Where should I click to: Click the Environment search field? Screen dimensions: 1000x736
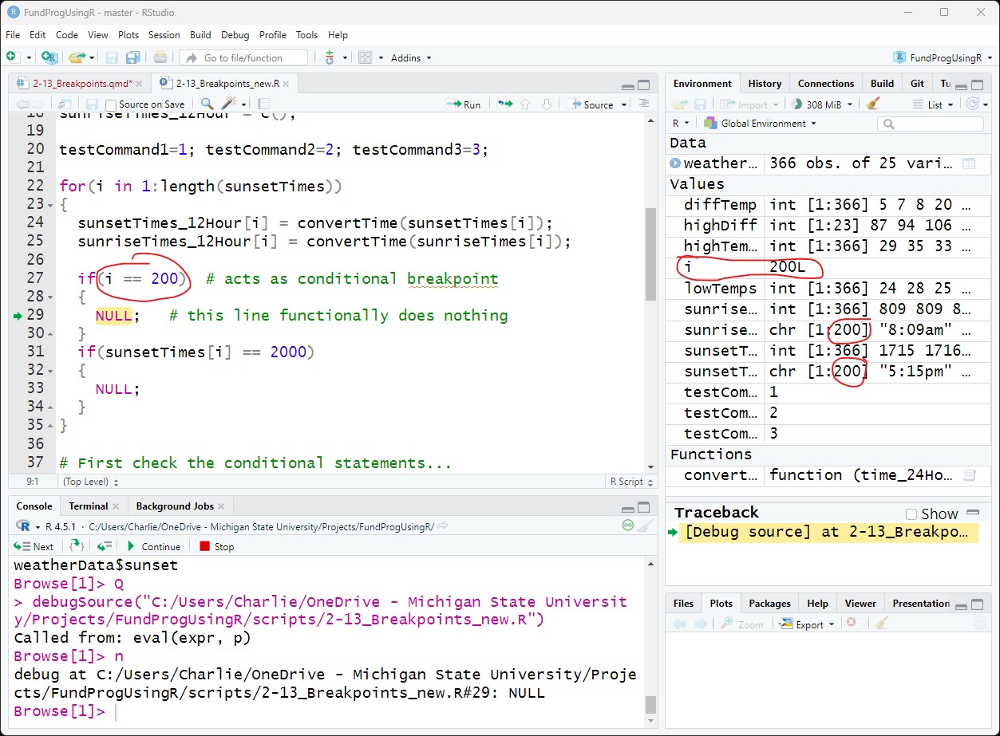(x=931, y=124)
